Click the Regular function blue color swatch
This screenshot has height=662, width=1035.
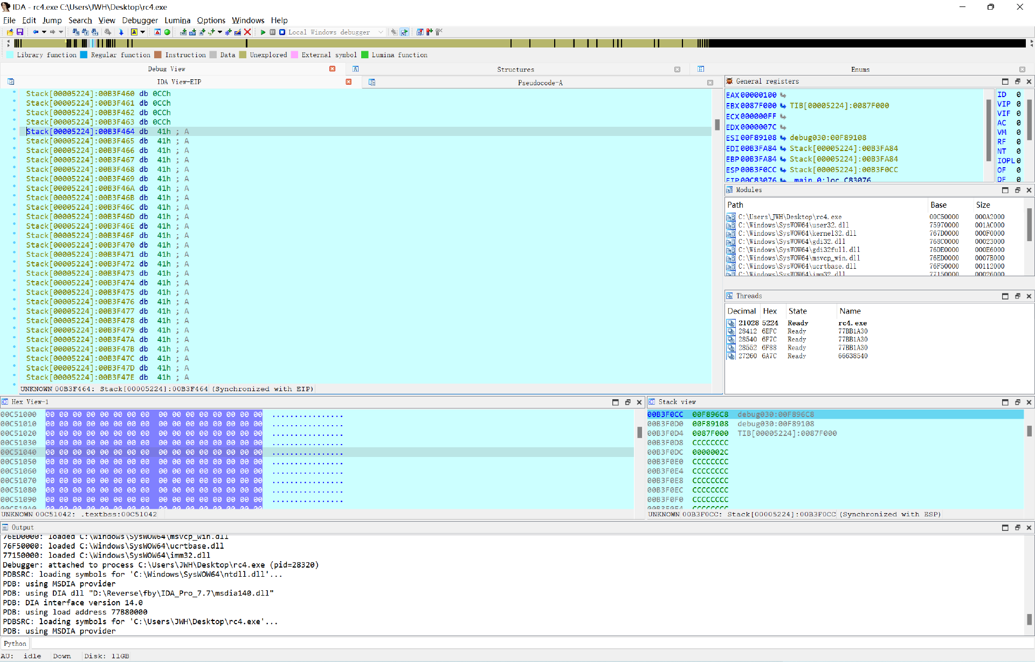click(x=84, y=55)
